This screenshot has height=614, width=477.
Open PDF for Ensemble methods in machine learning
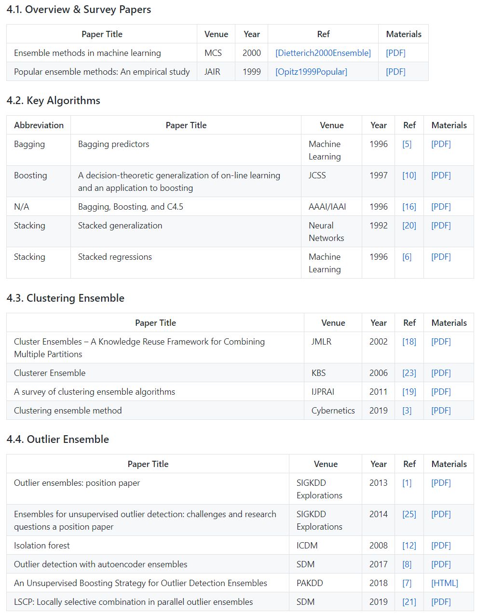tap(395, 53)
